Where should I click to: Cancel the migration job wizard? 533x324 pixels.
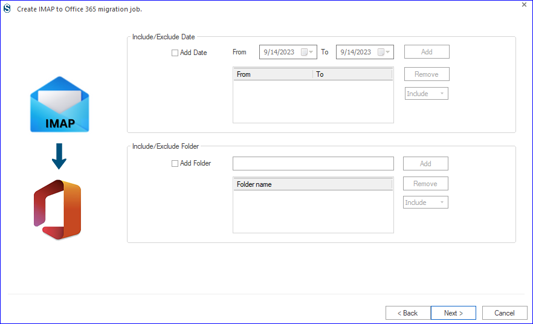(505, 313)
